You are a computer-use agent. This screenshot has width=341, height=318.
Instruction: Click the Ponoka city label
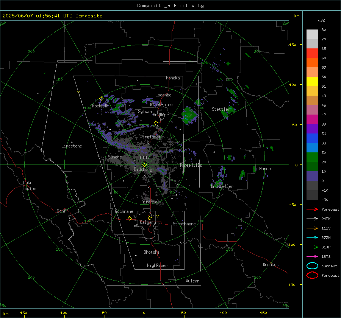173,78
